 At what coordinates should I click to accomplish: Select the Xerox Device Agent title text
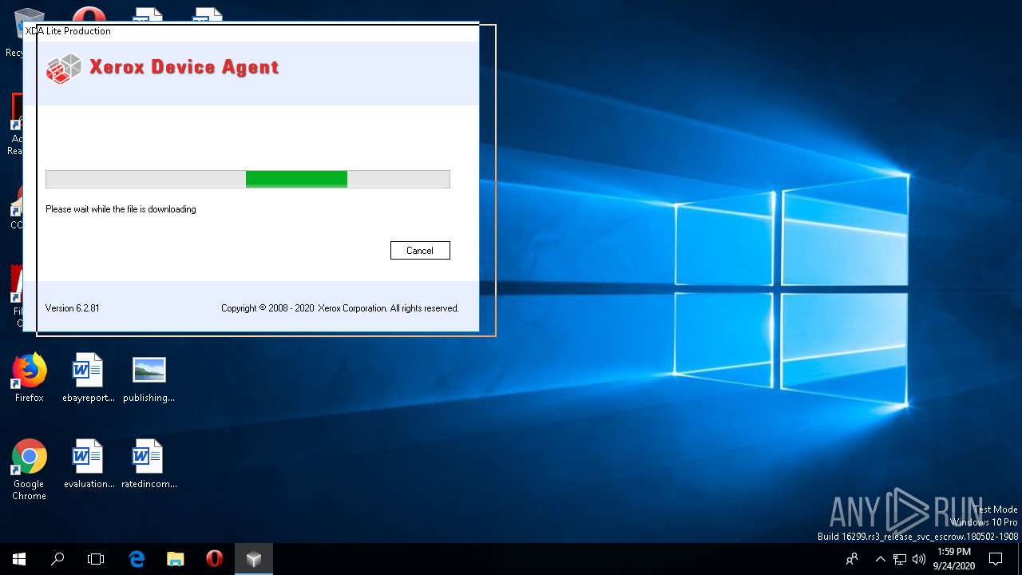point(184,67)
